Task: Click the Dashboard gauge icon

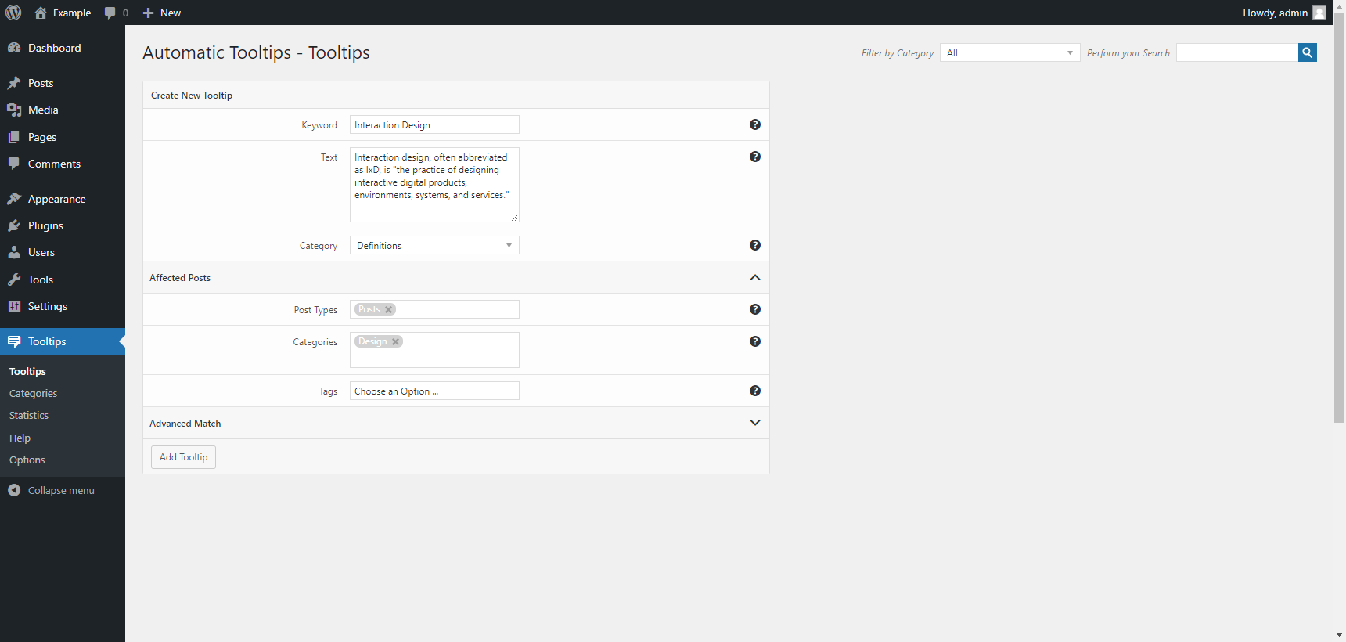Action: tap(14, 48)
